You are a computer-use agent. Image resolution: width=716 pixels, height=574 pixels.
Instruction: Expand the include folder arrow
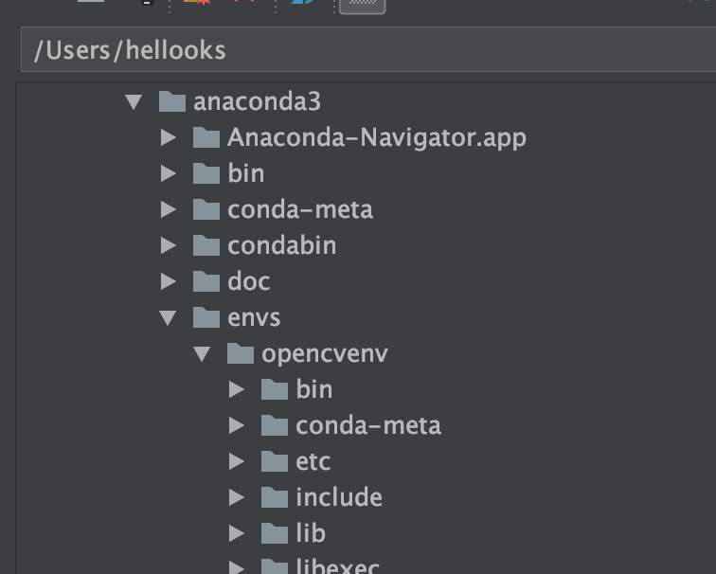[x=237, y=497]
